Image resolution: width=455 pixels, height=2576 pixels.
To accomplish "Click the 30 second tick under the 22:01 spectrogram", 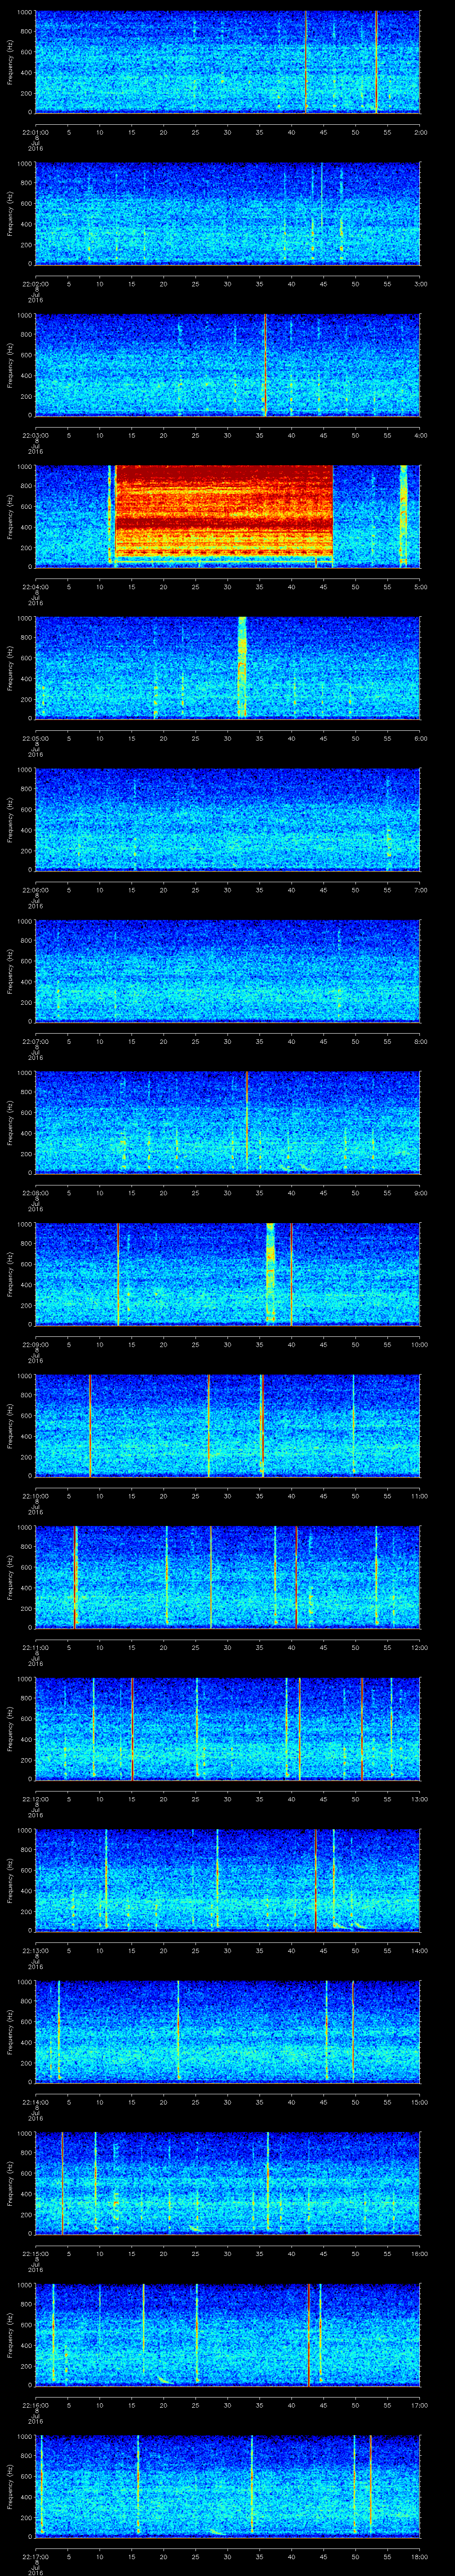I will pyautogui.click(x=227, y=131).
